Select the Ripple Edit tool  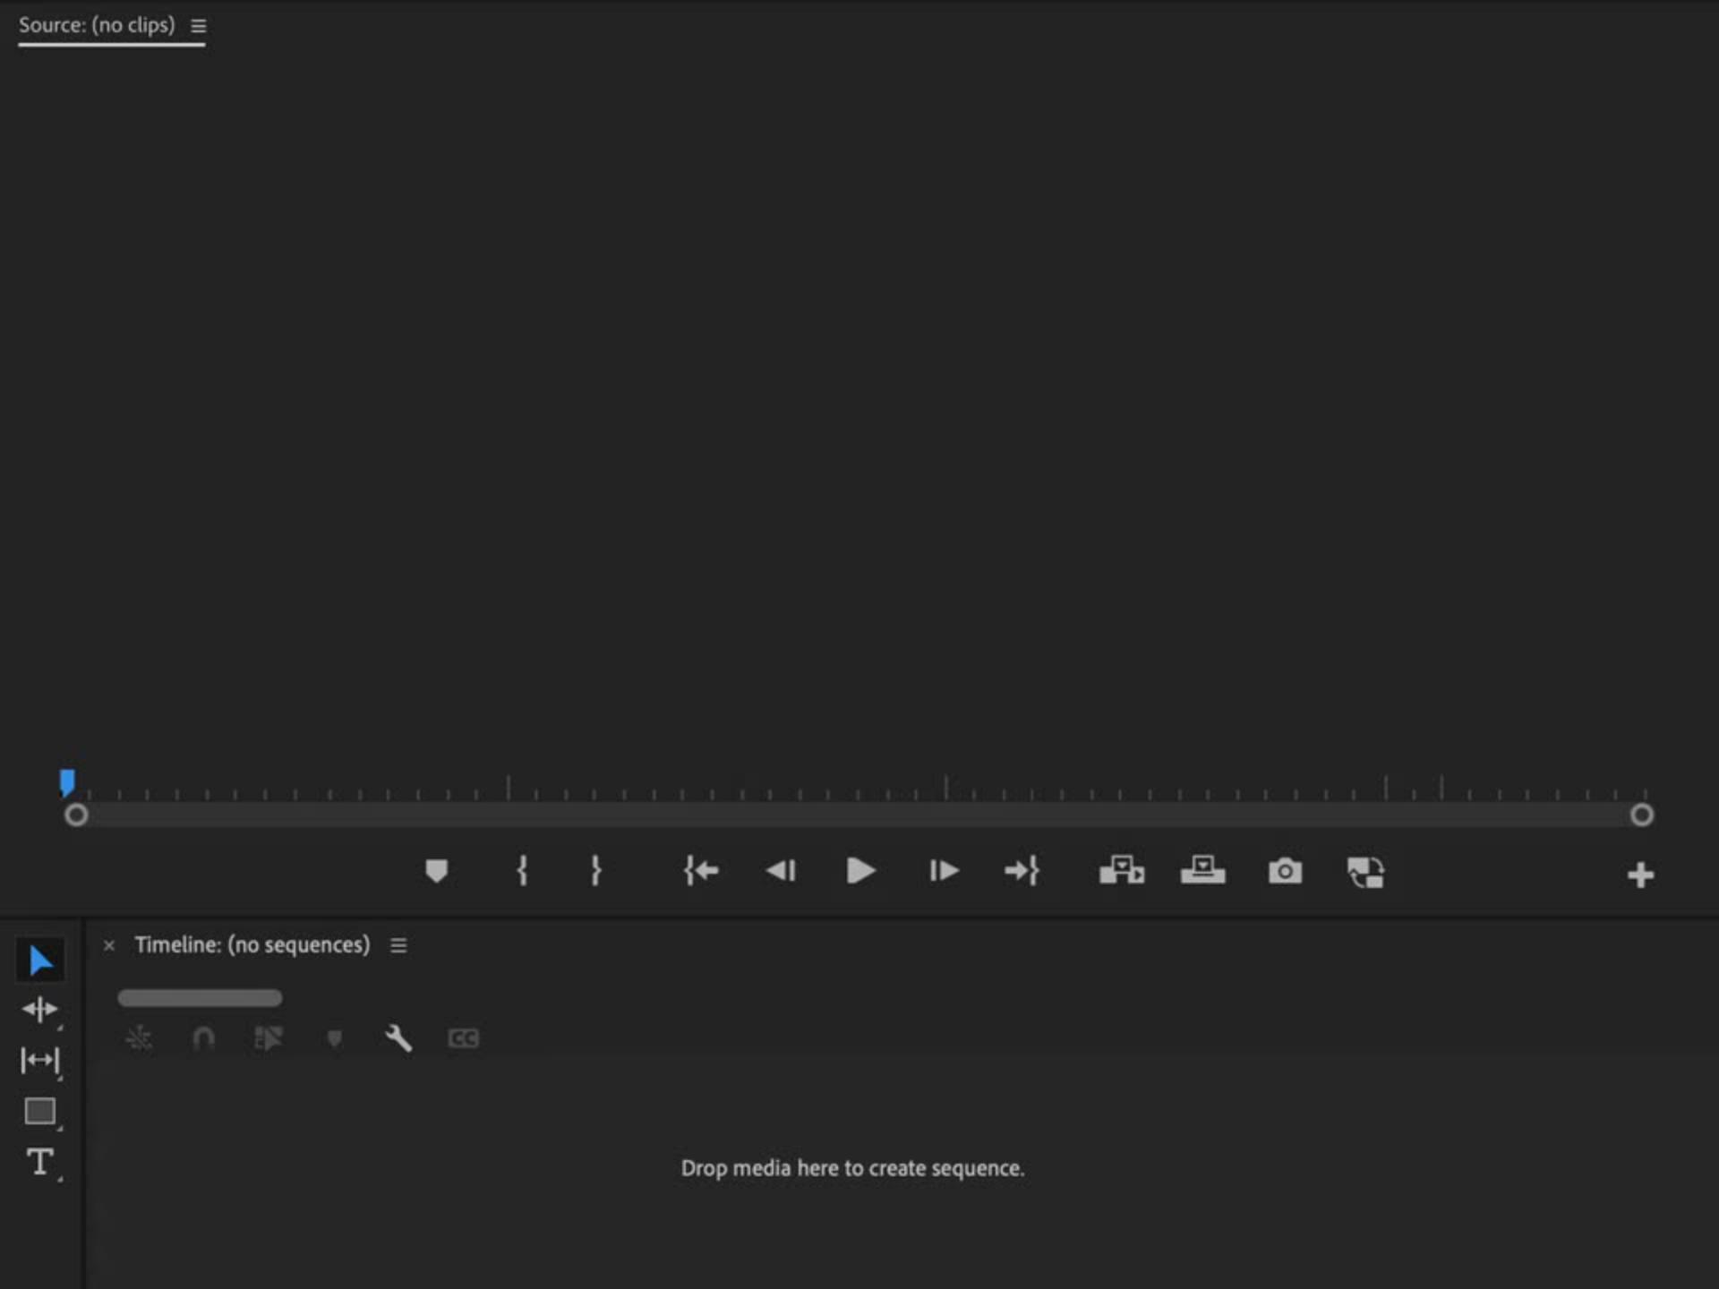coord(40,1010)
